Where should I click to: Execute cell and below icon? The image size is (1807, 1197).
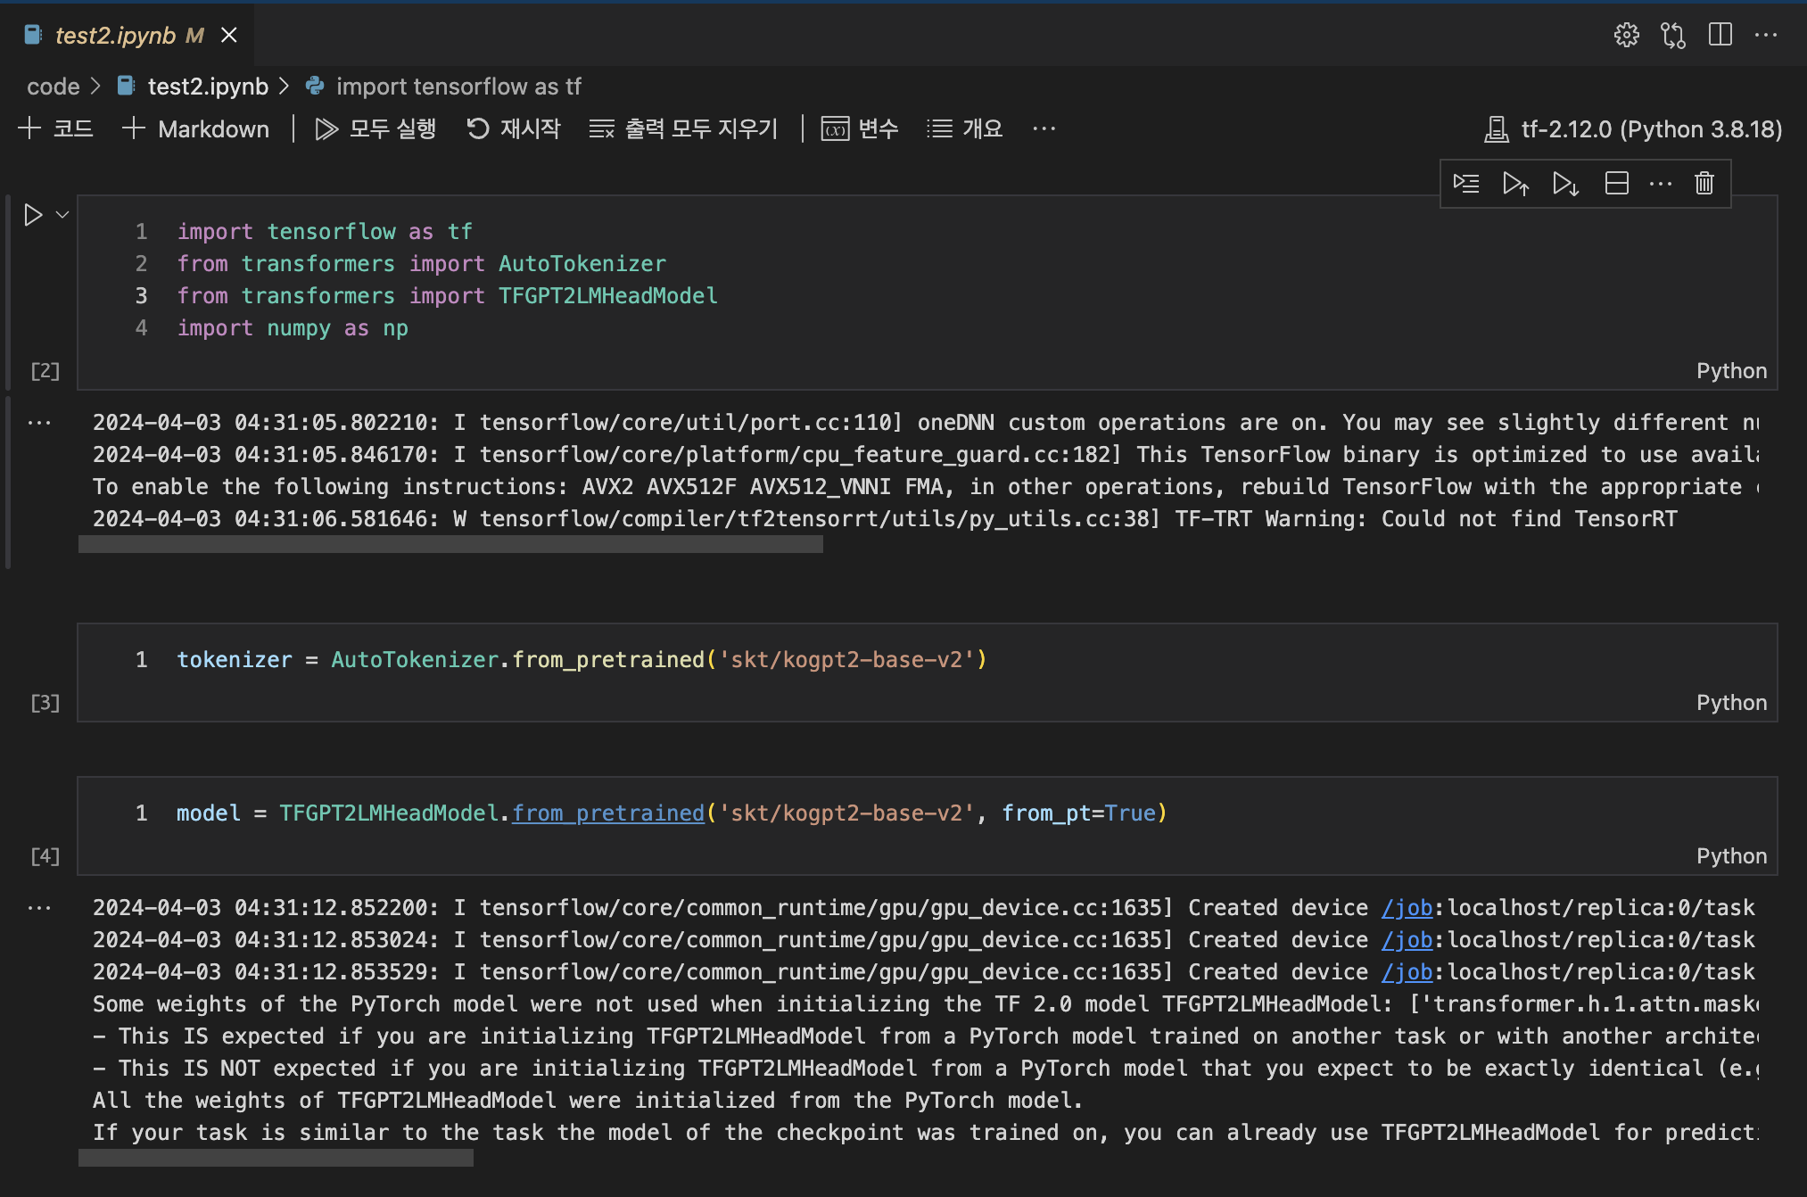coord(1565,184)
